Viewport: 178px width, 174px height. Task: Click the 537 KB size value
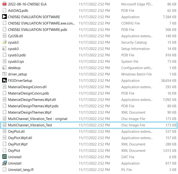(171, 131)
